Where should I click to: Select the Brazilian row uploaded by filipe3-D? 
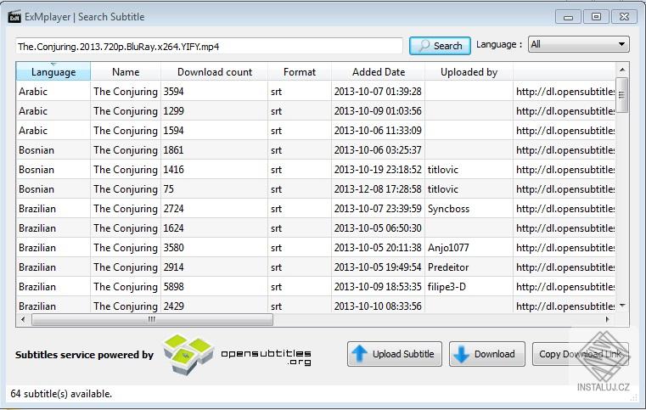[x=316, y=287]
